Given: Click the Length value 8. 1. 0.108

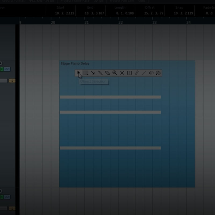Looking at the screenshot, I should 125,13.
